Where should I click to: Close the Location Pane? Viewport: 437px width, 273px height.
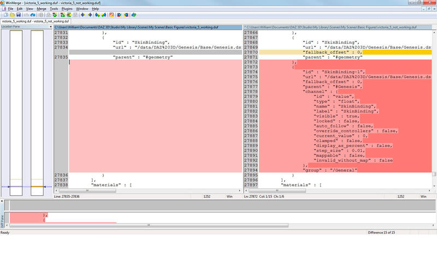[x=51, y=27]
